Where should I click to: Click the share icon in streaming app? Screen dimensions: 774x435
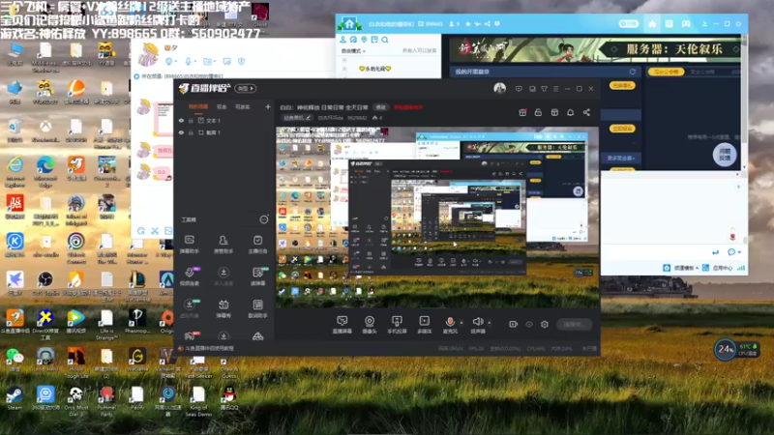point(586,112)
